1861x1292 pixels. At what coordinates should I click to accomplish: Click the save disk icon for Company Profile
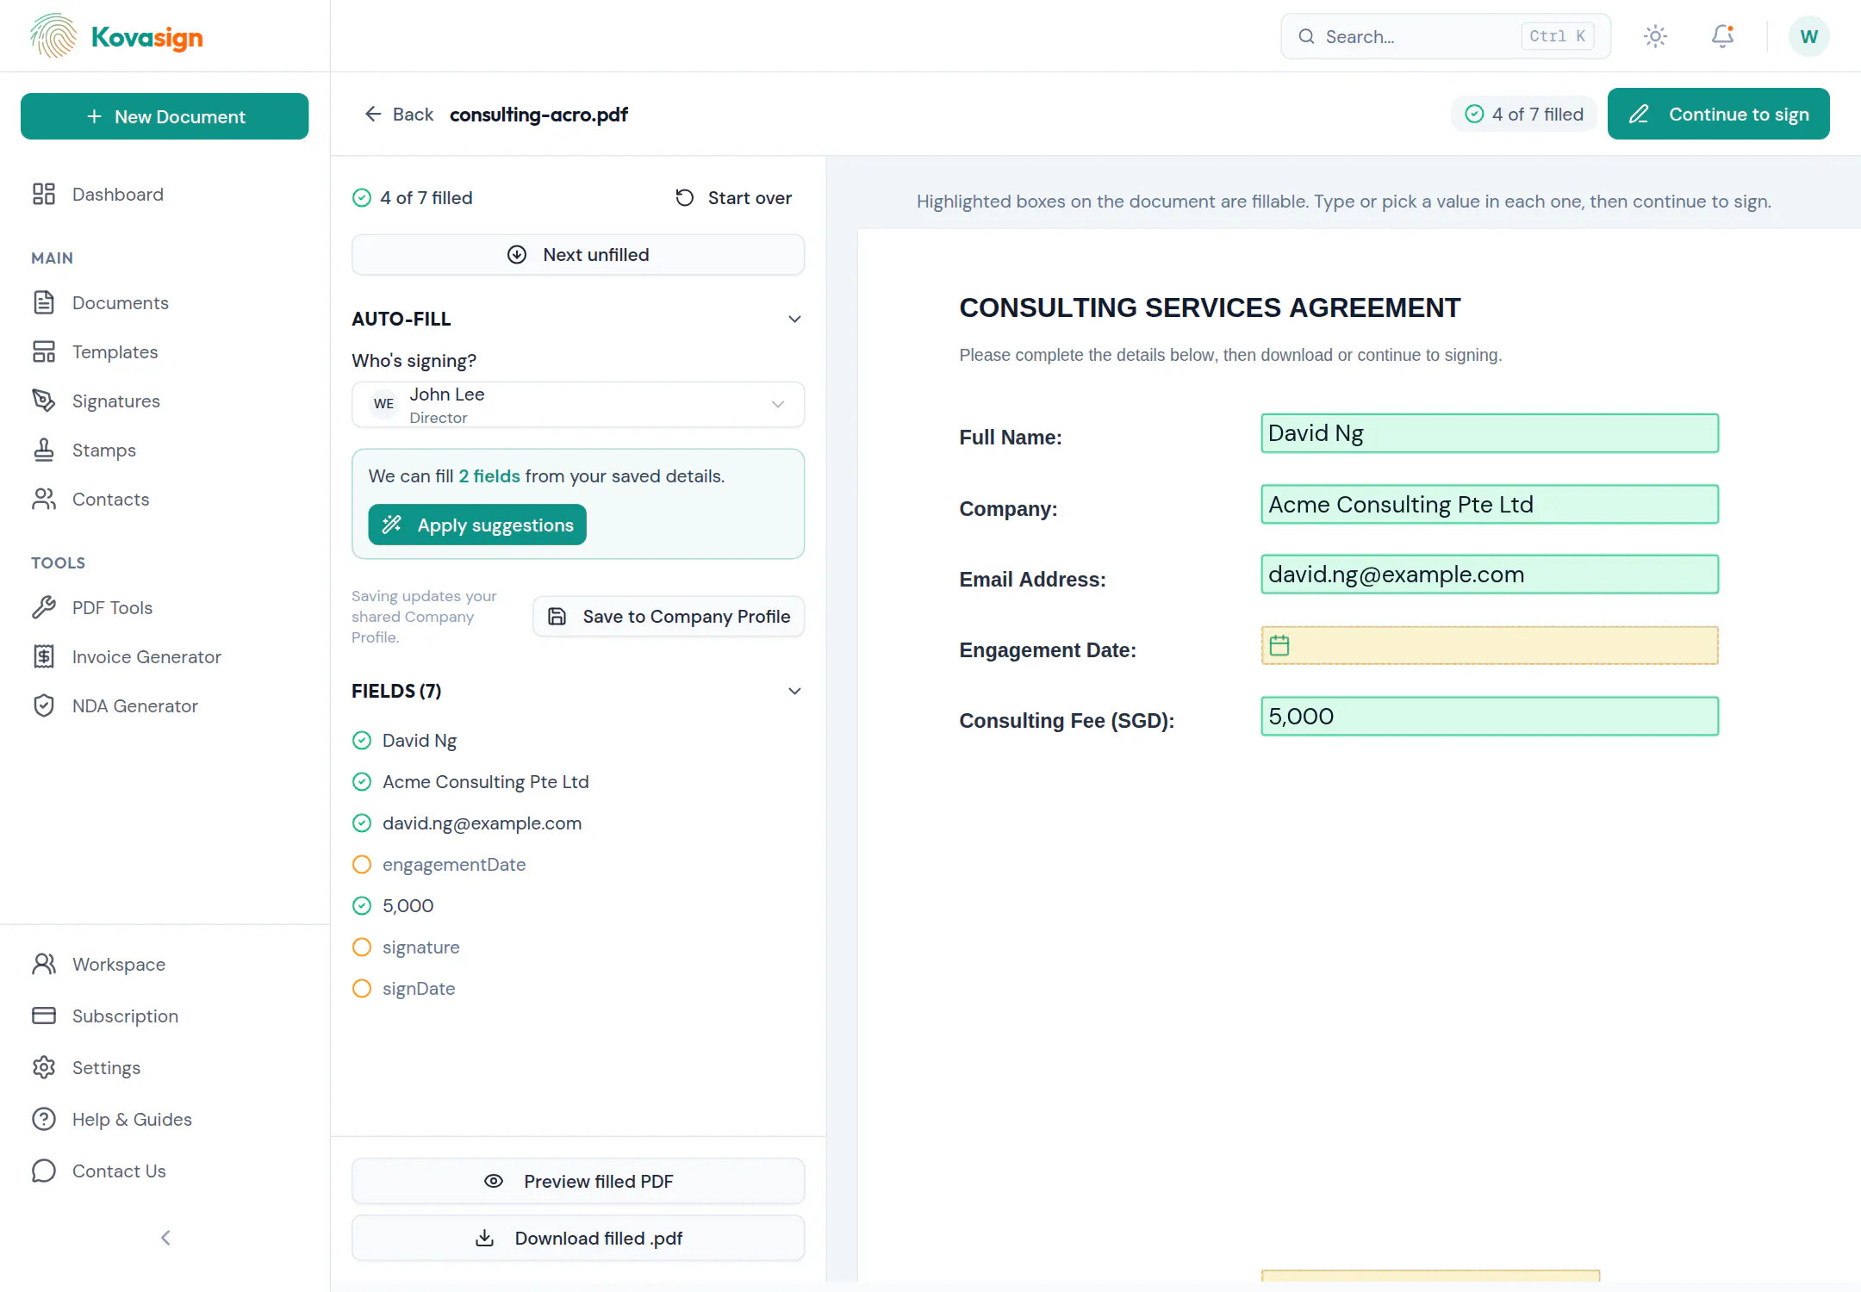[557, 617]
